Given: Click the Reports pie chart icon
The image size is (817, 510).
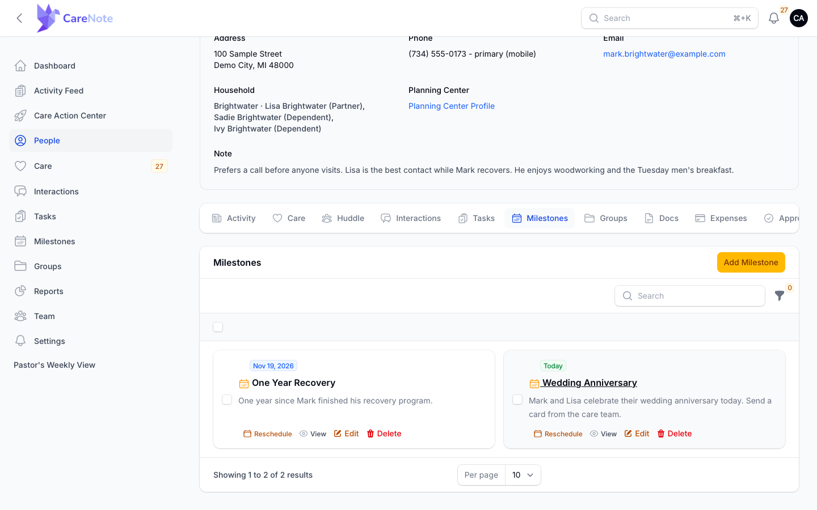Looking at the screenshot, I should 20,291.
